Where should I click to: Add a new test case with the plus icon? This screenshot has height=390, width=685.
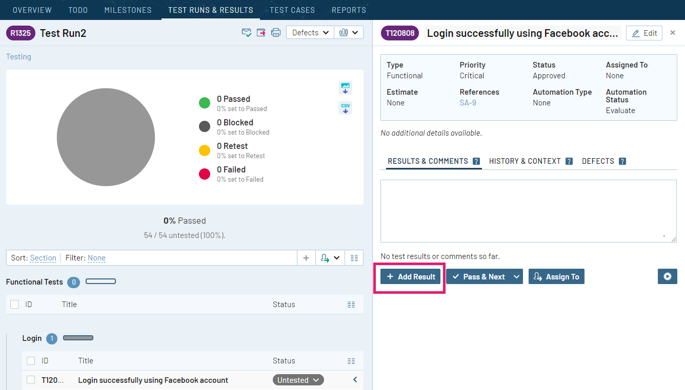[306, 257]
